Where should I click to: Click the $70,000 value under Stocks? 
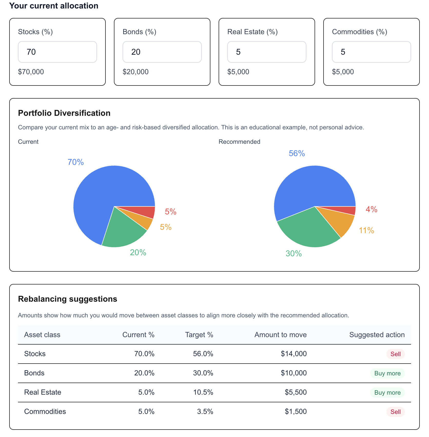(31, 72)
